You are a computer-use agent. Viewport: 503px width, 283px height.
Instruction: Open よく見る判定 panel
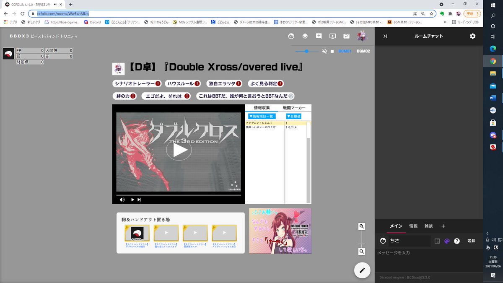[x=266, y=83]
